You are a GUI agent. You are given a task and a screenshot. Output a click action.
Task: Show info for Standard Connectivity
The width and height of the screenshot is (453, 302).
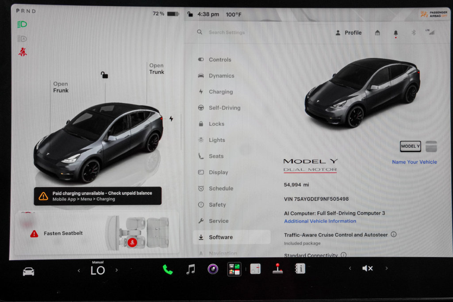coord(343,255)
